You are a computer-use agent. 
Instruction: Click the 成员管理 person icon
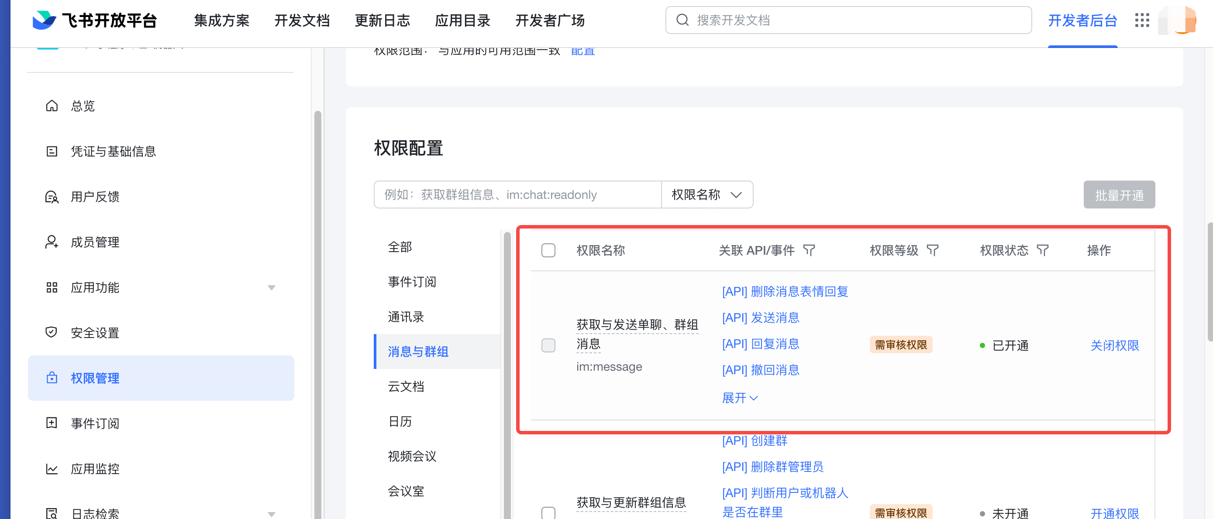(x=52, y=242)
